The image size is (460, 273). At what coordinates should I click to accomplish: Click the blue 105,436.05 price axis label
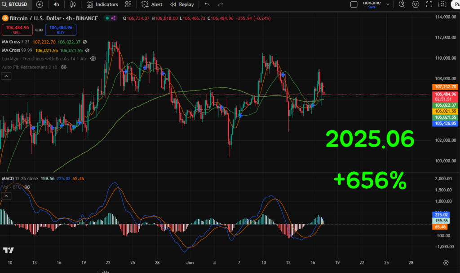pos(445,123)
